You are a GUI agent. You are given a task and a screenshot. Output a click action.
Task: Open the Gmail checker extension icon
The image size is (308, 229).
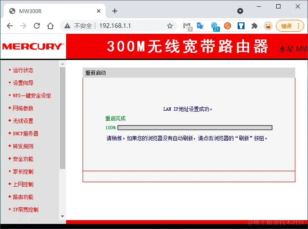pos(188,26)
